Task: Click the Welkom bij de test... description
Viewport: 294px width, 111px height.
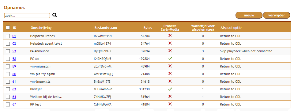Action: coord(46,97)
